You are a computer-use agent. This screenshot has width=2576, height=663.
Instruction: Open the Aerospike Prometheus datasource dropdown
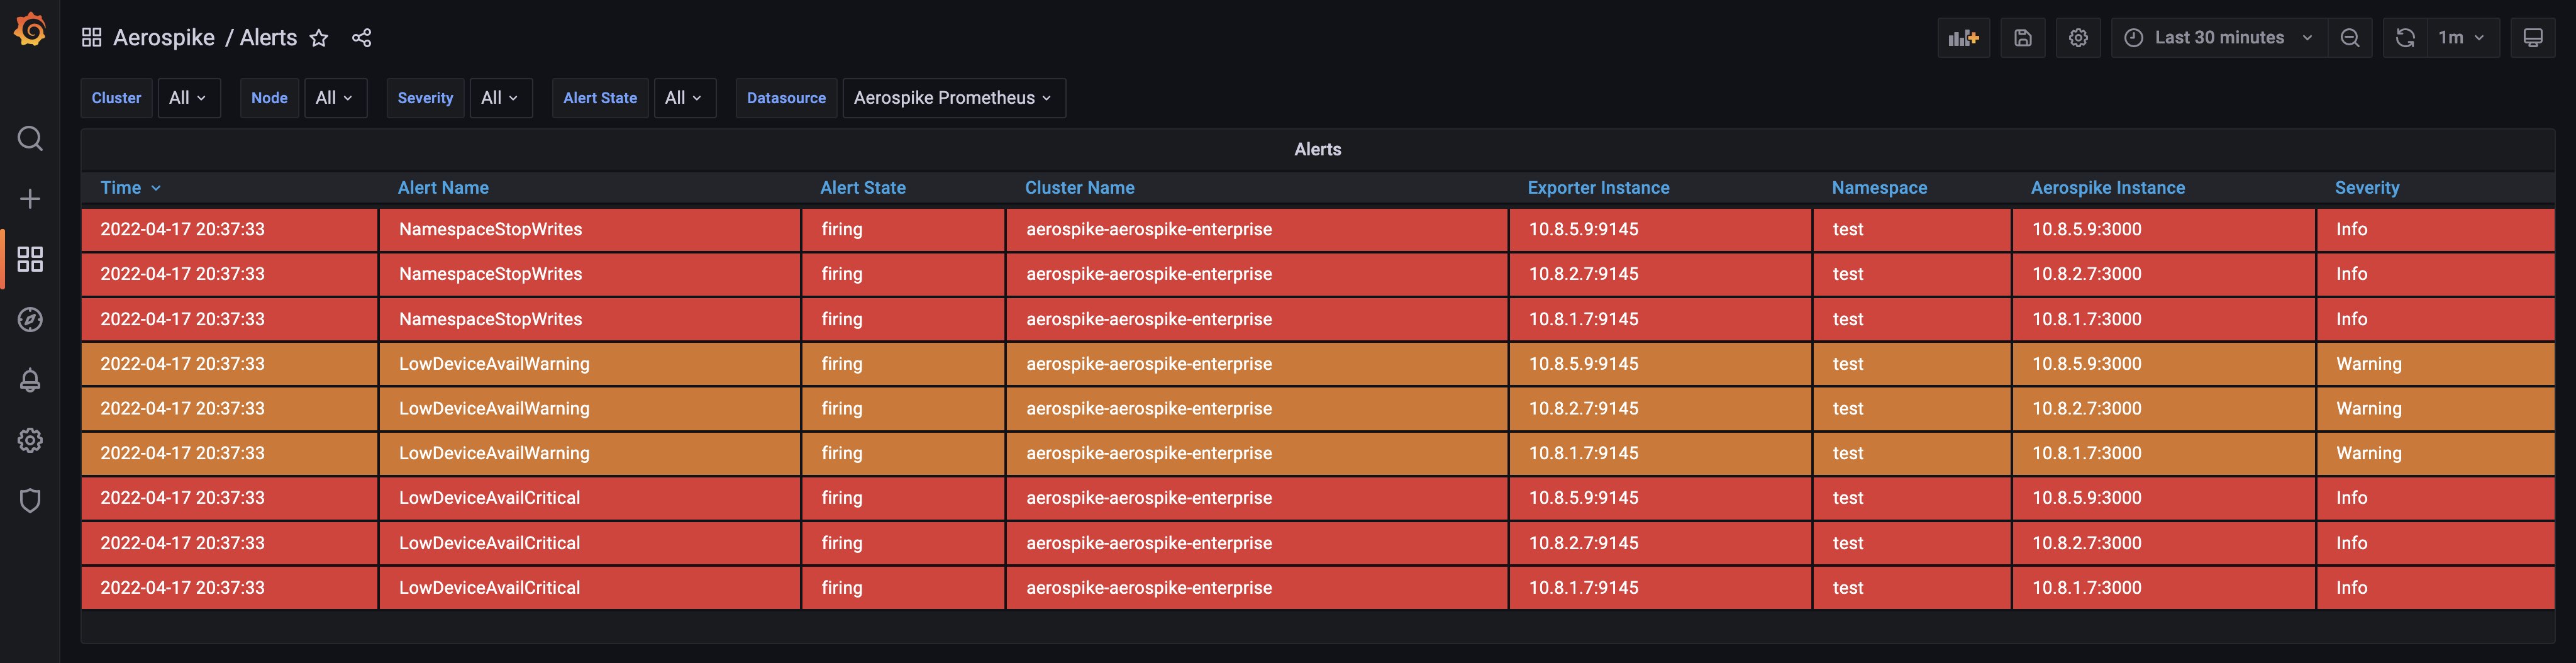tap(953, 98)
